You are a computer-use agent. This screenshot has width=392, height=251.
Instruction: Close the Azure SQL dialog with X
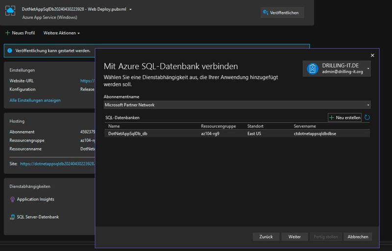pos(372,56)
